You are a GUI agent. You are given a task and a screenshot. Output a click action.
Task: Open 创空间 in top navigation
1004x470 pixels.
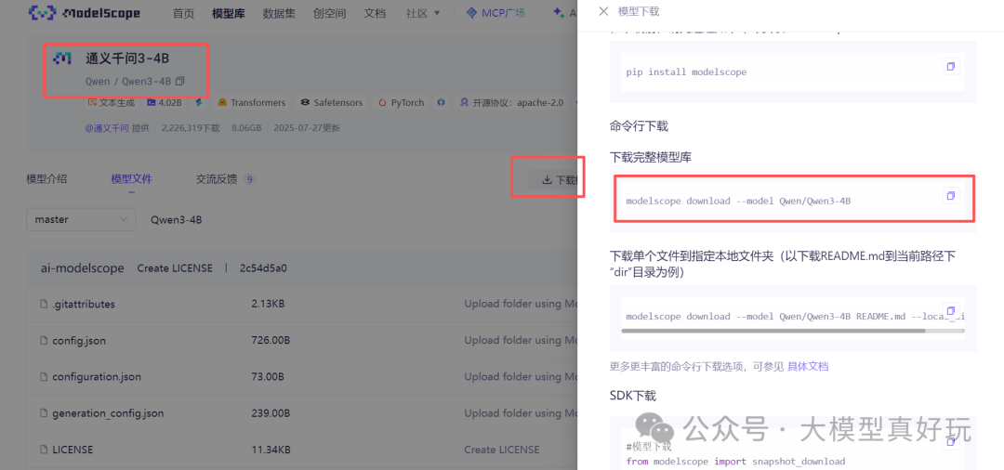(330, 13)
